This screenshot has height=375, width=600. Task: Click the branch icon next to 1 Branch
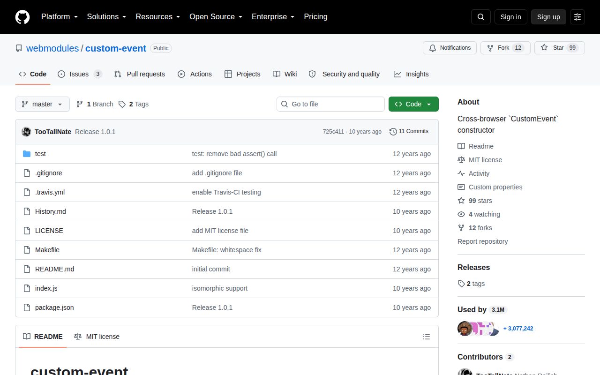tap(80, 104)
